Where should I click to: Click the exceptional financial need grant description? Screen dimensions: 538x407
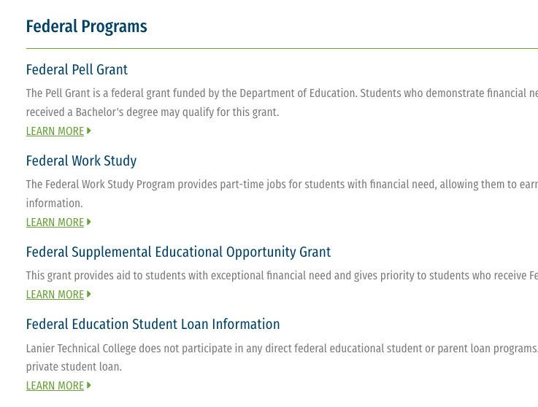[282, 275]
